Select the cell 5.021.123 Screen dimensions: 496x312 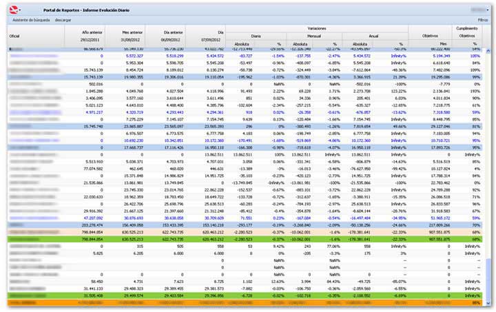[94, 105]
